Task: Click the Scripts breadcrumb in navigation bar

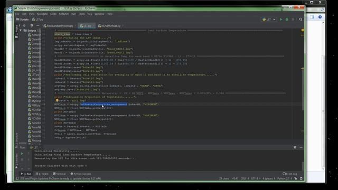Action: 22,20
